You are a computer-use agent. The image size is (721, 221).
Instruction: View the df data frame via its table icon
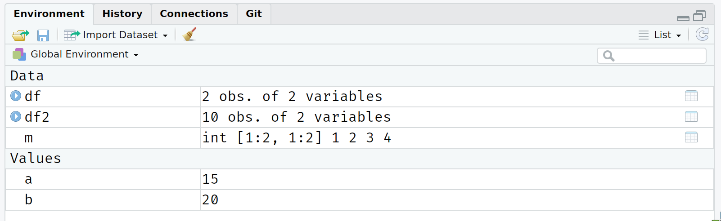pos(691,96)
